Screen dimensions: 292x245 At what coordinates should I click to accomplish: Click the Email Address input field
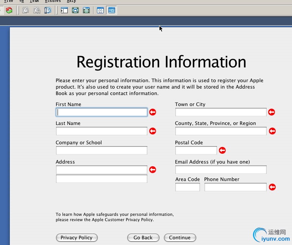click(x=221, y=170)
